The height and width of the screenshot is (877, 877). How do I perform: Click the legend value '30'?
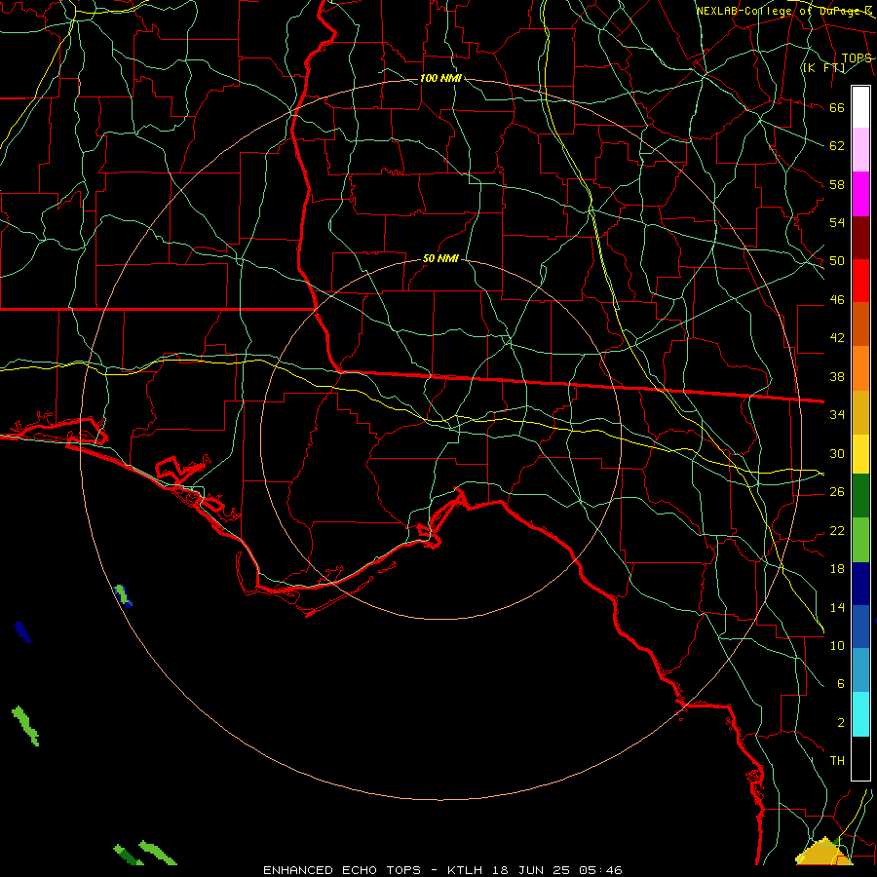coord(837,453)
